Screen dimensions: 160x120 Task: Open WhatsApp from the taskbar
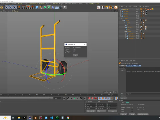click(x=57, y=118)
